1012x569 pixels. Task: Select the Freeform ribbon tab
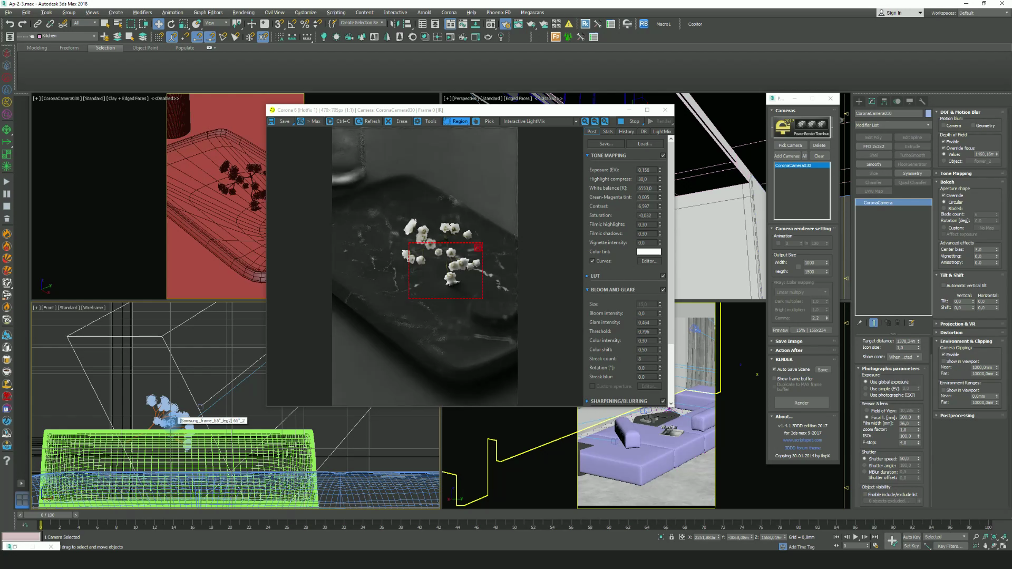pos(69,48)
